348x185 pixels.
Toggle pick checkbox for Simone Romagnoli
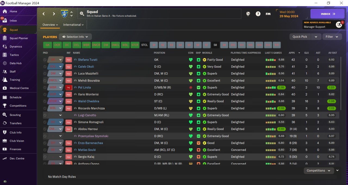click(45, 122)
